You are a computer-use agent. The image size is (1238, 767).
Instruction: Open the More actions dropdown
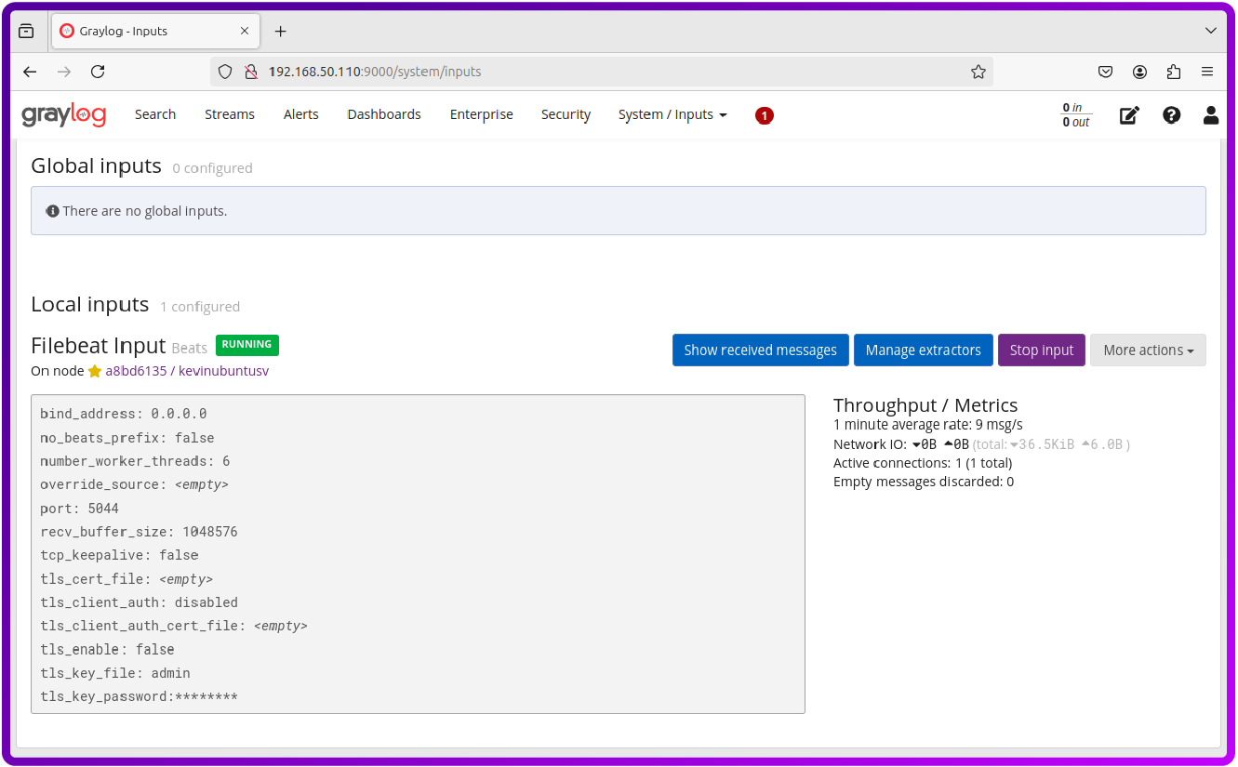[1148, 350]
